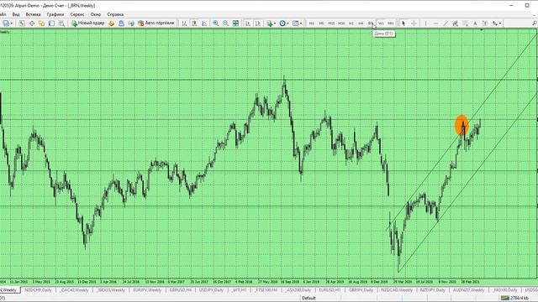Click Default profile in status bar
538x302 pixels.
pos(309,299)
